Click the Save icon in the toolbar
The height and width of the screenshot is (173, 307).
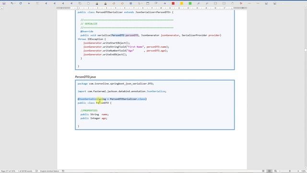(x=4, y=3)
